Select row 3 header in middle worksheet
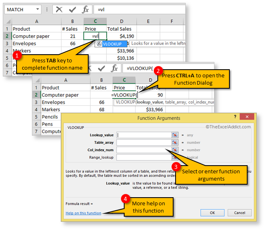 pos(36,102)
